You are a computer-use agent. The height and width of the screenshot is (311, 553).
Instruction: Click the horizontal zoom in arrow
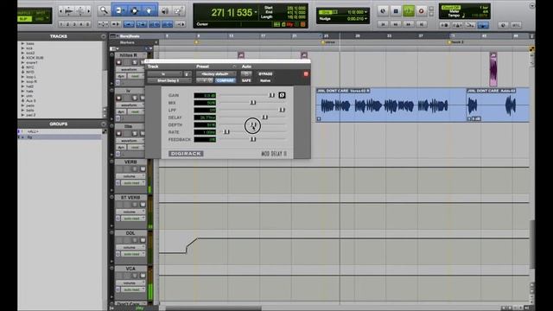pyautogui.click(x=88, y=11)
